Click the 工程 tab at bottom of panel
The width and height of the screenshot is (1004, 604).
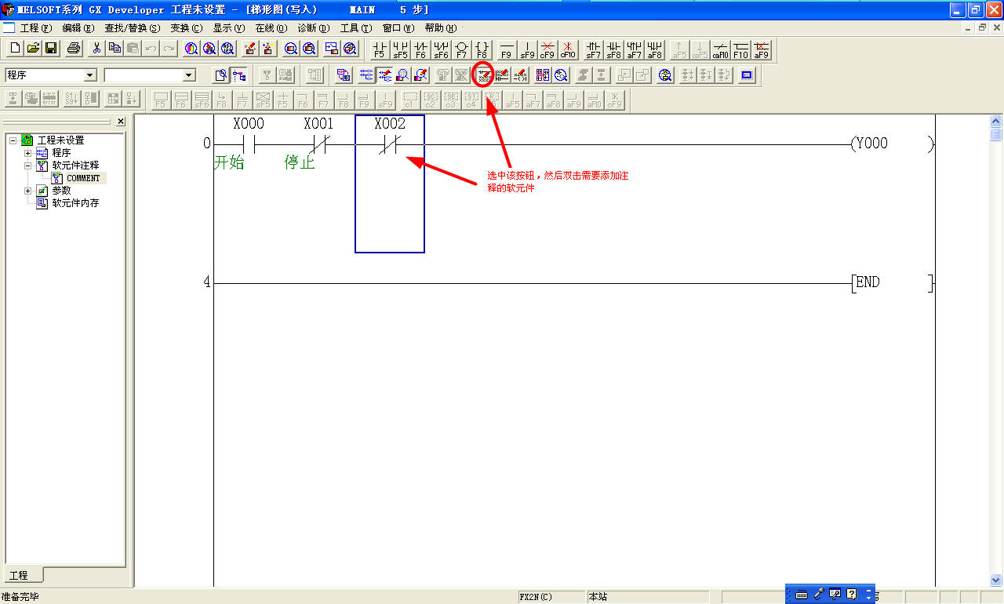point(19,576)
